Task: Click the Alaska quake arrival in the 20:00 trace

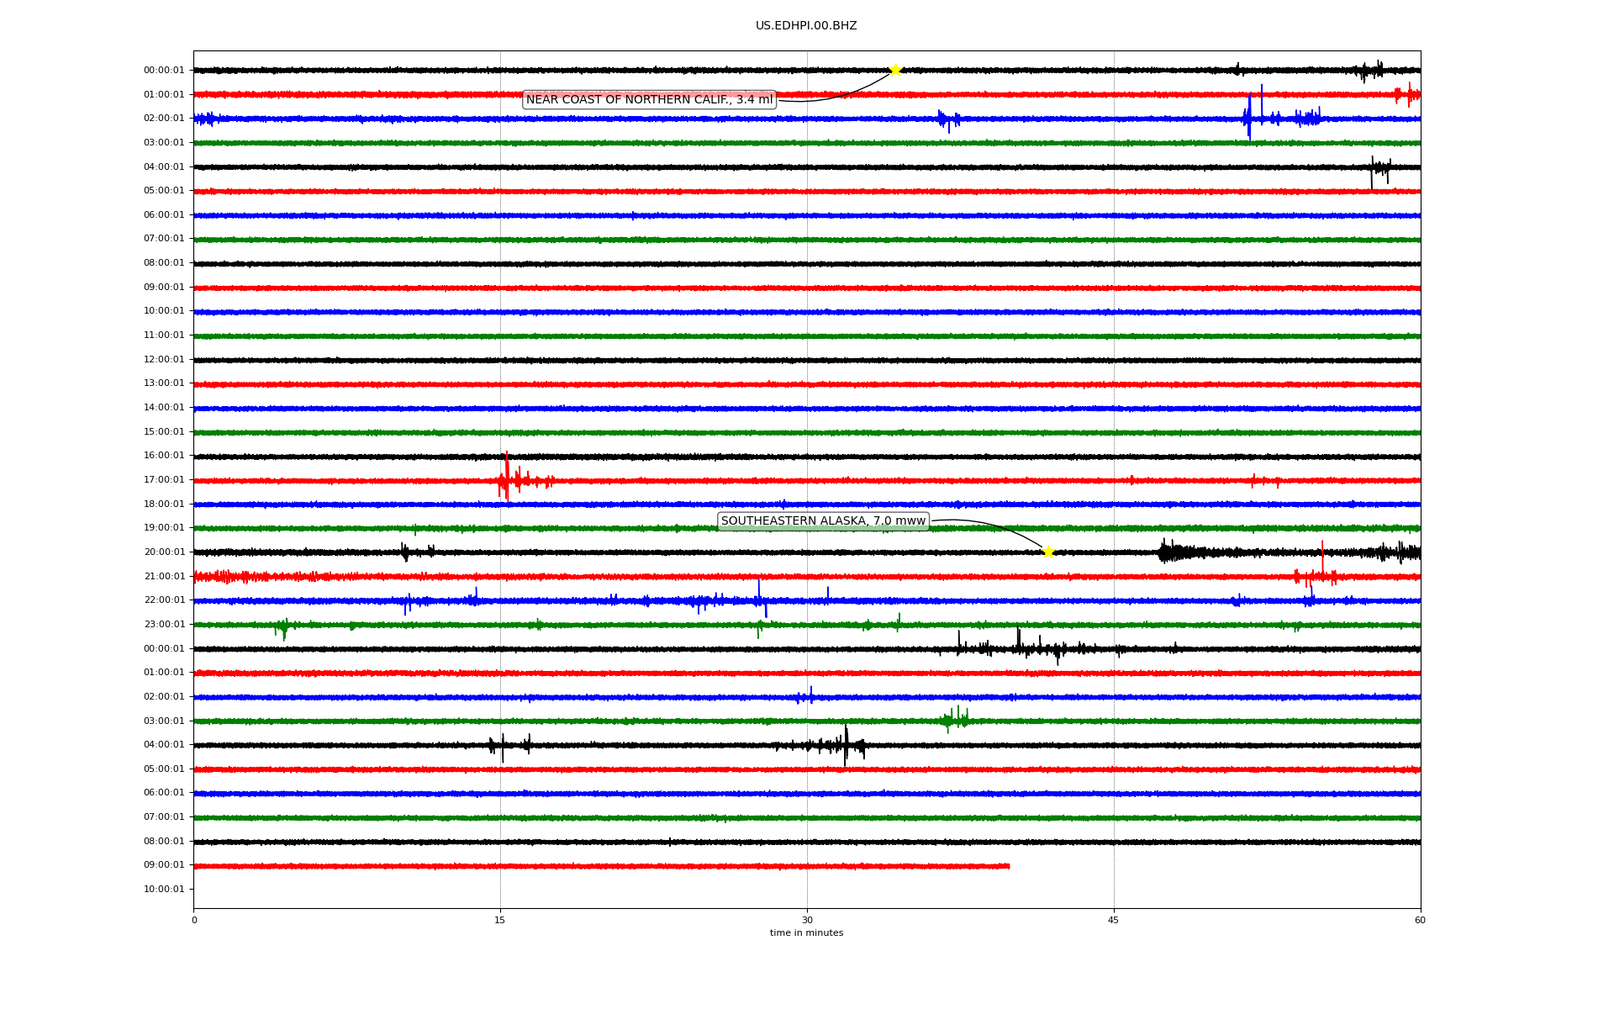Action: 1167,552
